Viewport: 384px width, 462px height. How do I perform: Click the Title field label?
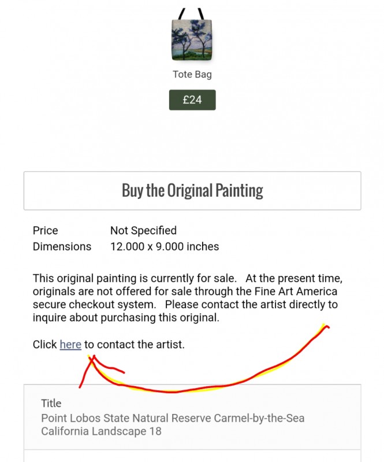(x=51, y=403)
